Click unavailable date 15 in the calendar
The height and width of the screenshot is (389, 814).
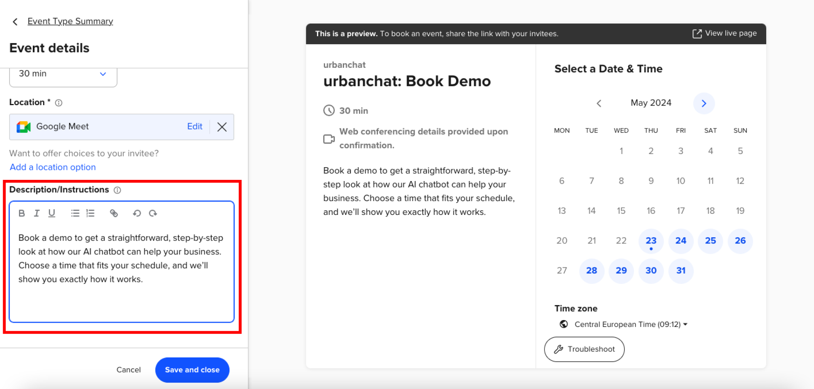coord(621,211)
